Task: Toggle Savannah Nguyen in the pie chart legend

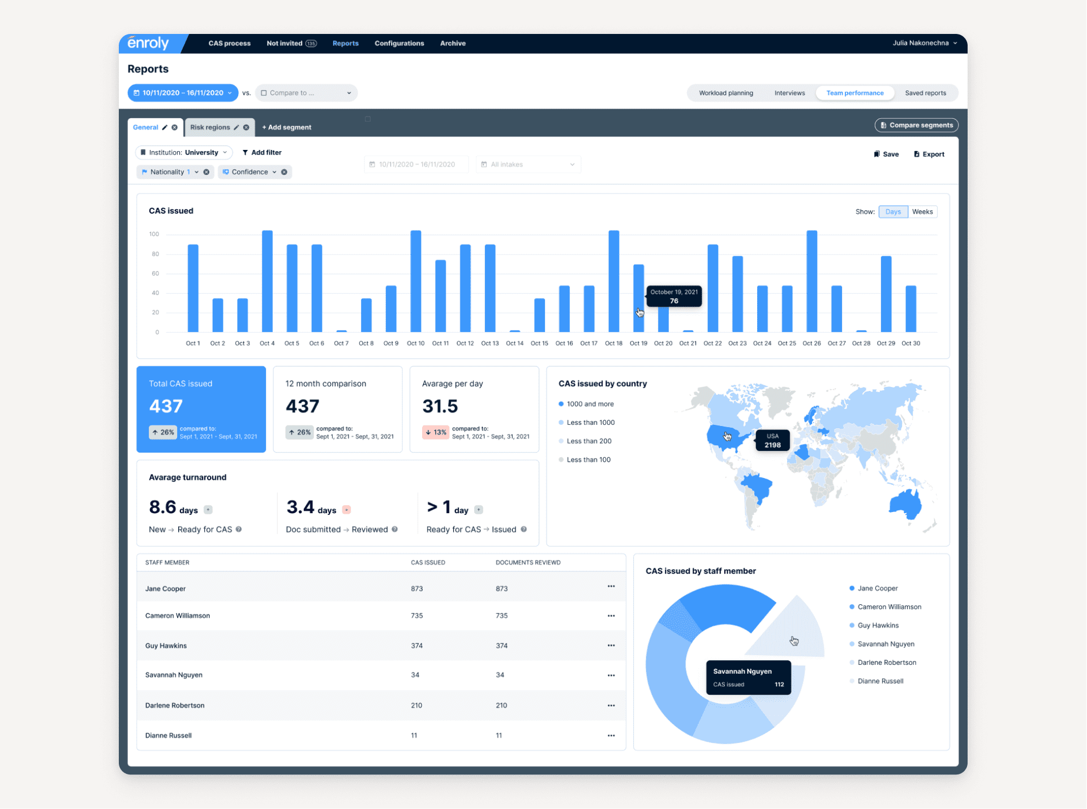Action: pyautogui.click(x=886, y=644)
